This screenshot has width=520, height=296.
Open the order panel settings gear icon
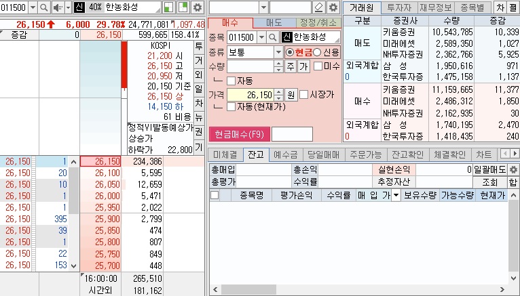pos(333,7)
